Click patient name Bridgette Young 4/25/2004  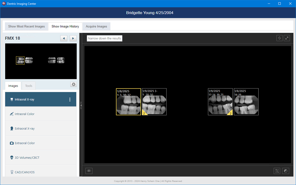pos(150,13)
